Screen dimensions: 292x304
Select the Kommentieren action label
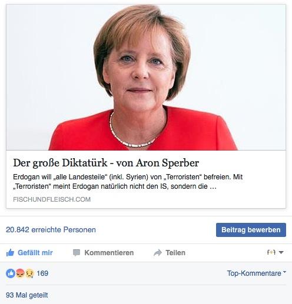click(x=109, y=253)
